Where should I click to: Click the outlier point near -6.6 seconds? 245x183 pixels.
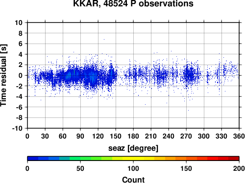[x=188, y=110]
